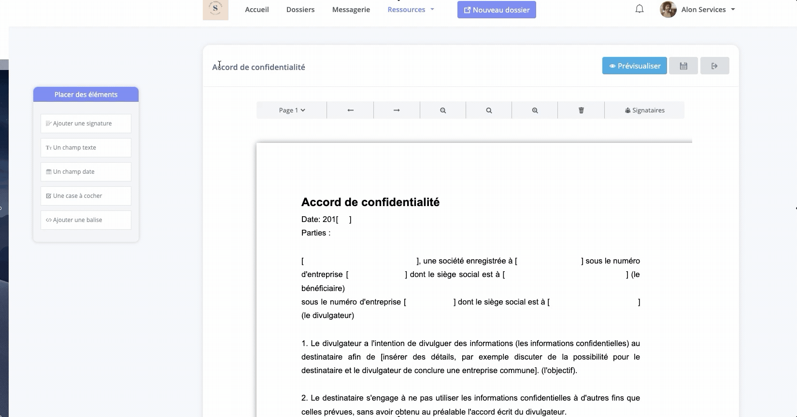Open the Dossiers section

pyautogui.click(x=300, y=10)
